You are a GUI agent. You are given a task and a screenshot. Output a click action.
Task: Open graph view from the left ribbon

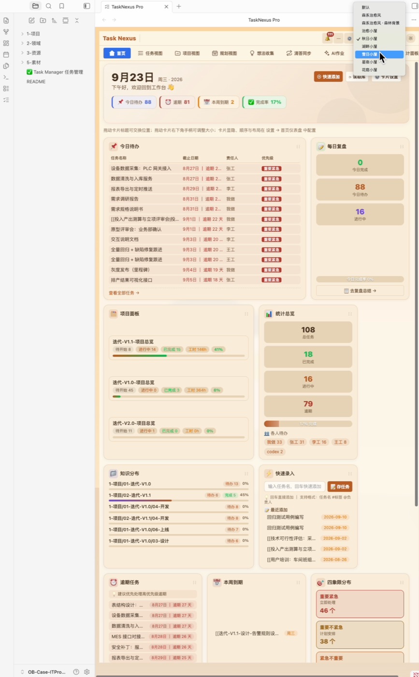tap(6, 31)
